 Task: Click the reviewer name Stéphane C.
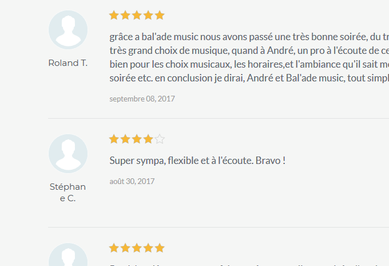coord(68,193)
